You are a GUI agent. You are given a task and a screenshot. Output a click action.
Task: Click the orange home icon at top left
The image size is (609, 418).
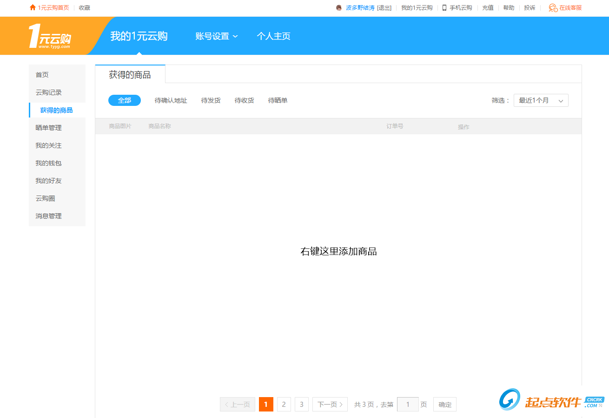point(33,7)
